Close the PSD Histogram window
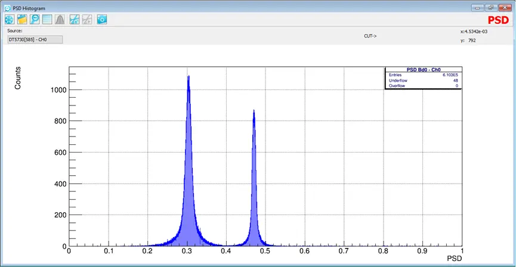 point(505,8)
